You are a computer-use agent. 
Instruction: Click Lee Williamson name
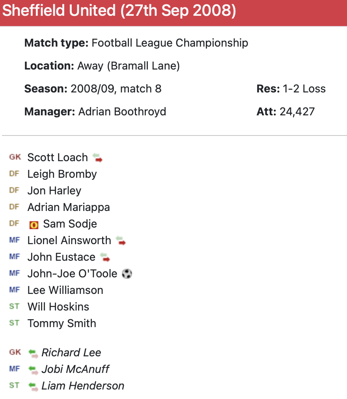[x=65, y=290]
